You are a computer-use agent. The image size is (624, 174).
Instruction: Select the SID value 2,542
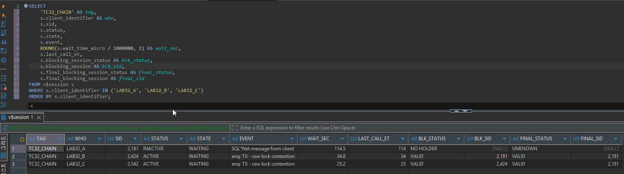[x=122, y=164]
